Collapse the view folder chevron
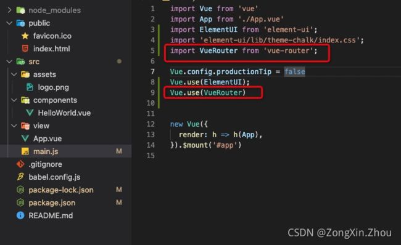The image size is (401, 245). (x=14, y=126)
